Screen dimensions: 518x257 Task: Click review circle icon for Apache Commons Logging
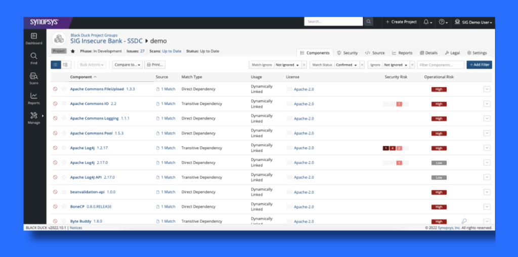click(x=64, y=118)
